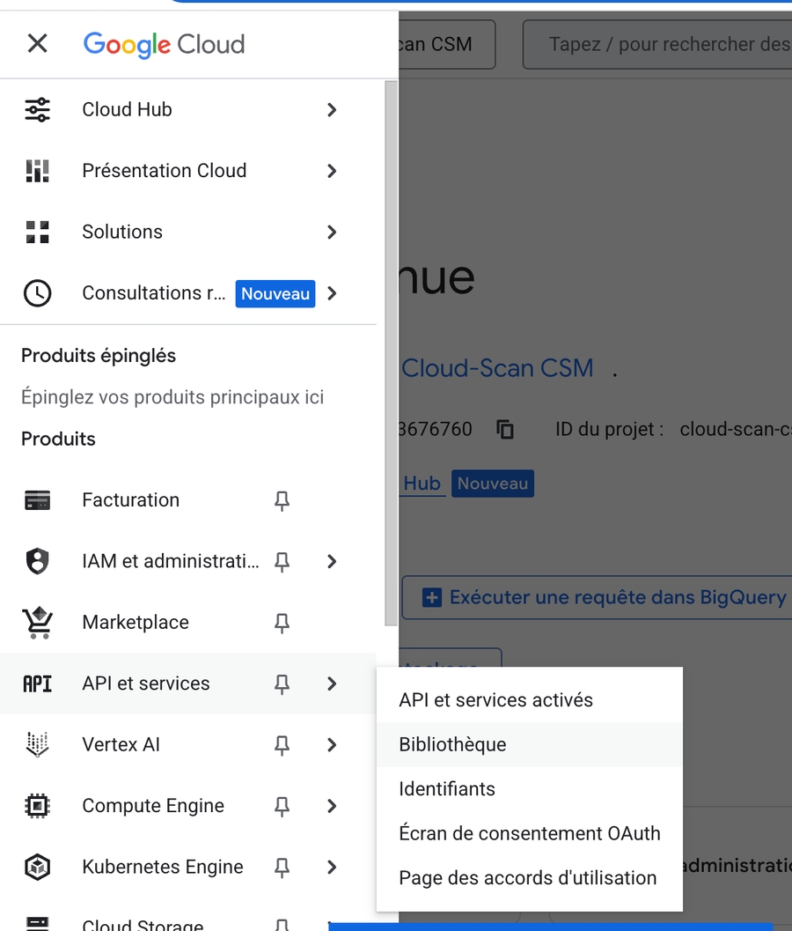Expand the IAM et administration submenu chevron
Viewport: 792px width, 931px height.
click(x=332, y=561)
